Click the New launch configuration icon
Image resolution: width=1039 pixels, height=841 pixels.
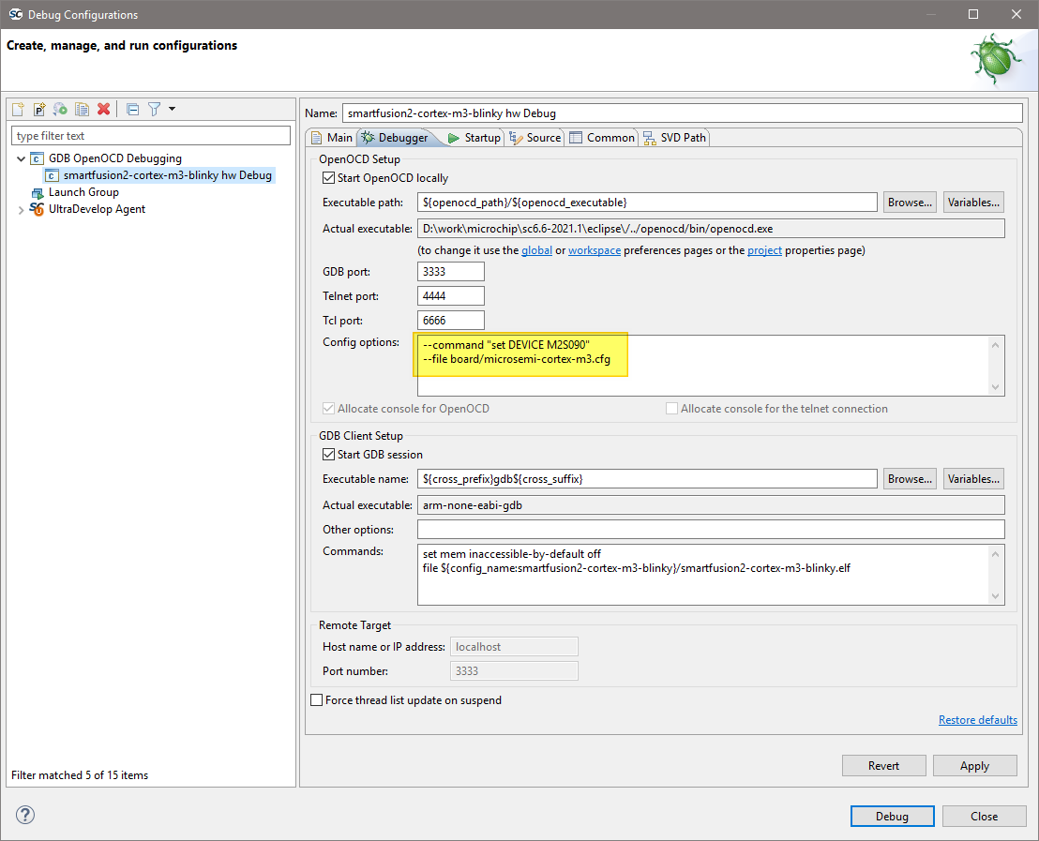click(x=18, y=109)
